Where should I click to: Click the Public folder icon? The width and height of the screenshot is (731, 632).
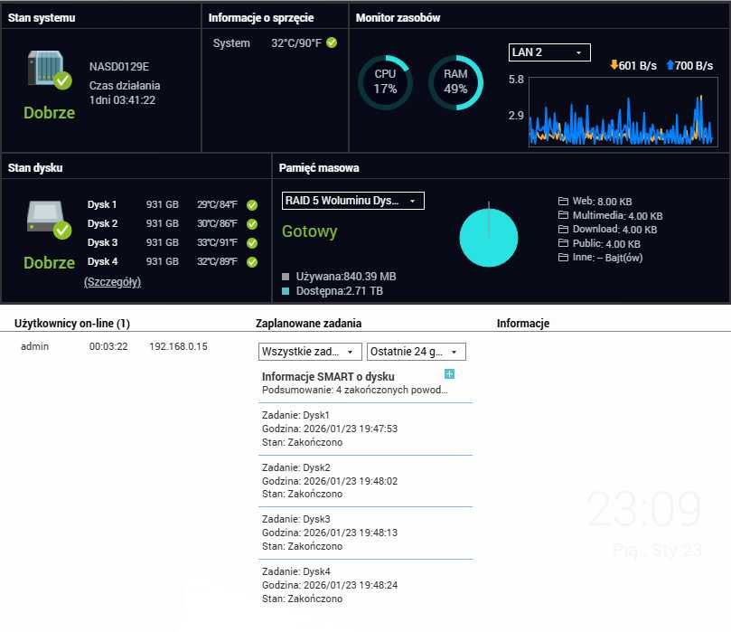point(563,243)
